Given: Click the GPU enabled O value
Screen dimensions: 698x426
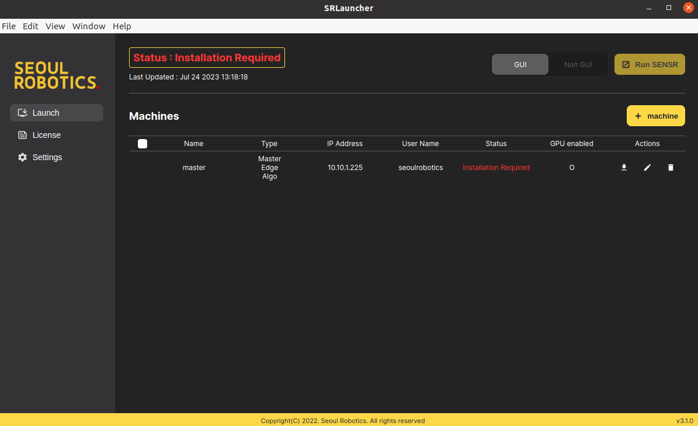Looking at the screenshot, I should (572, 167).
